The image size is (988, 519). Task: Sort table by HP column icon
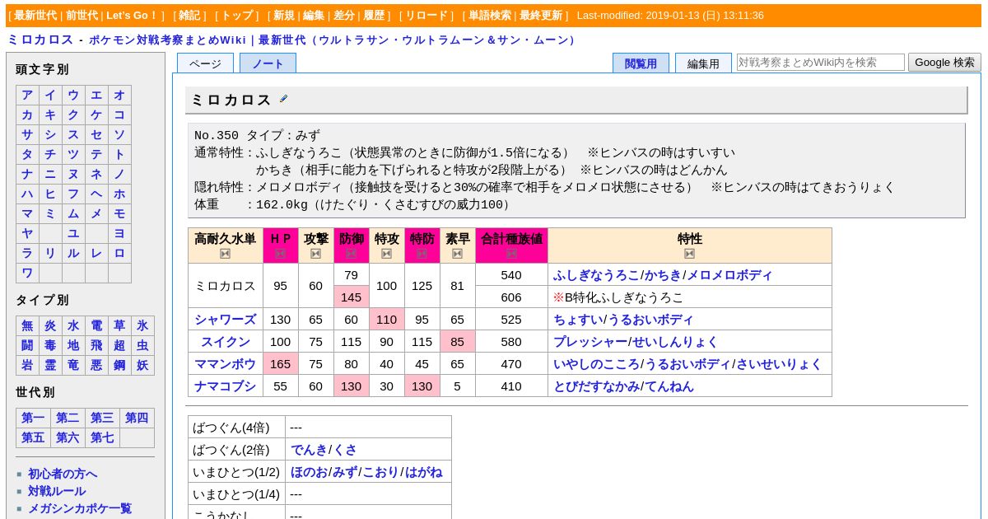(x=281, y=254)
